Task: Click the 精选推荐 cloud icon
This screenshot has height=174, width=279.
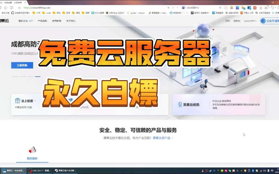Action: 32,150
